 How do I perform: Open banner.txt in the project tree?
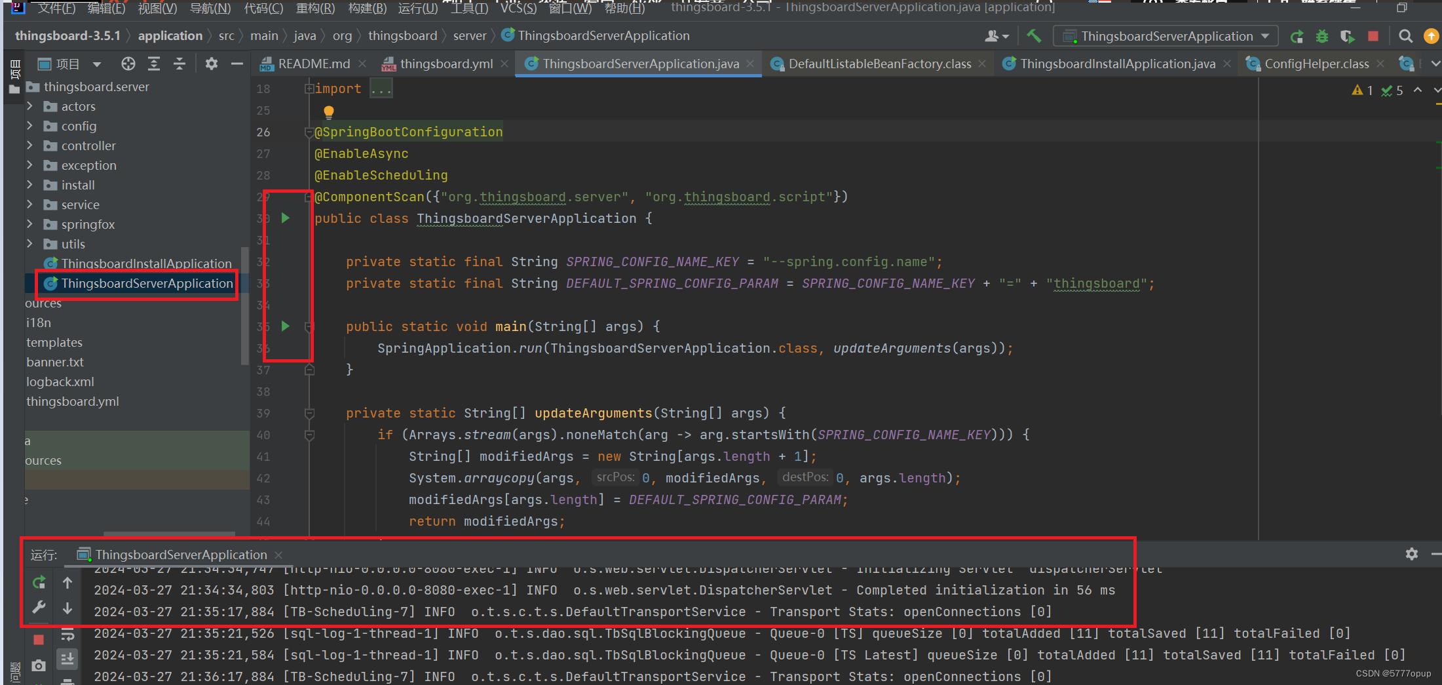tap(55, 362)
